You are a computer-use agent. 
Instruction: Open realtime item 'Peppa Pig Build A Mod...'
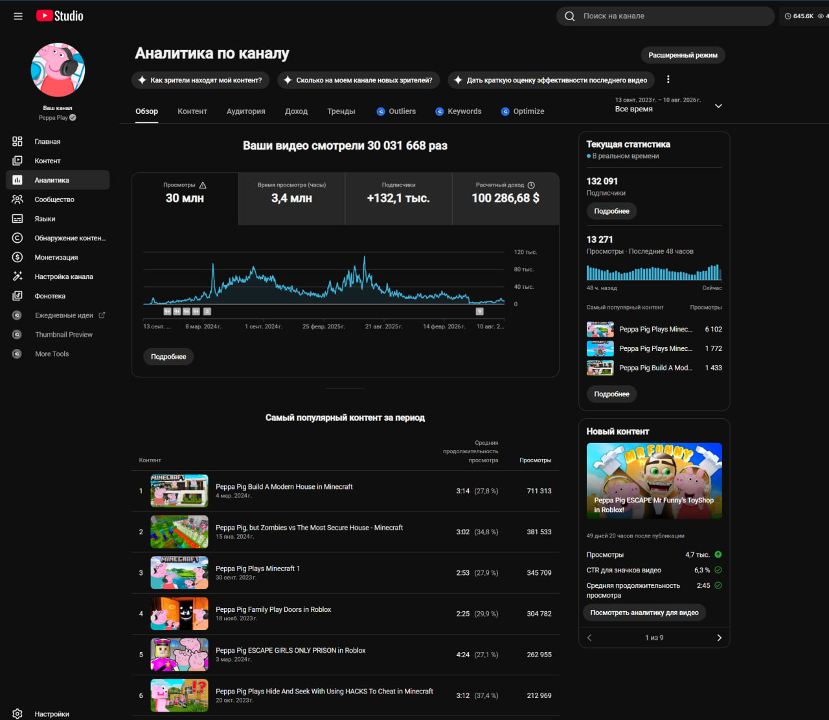point(655,368)
